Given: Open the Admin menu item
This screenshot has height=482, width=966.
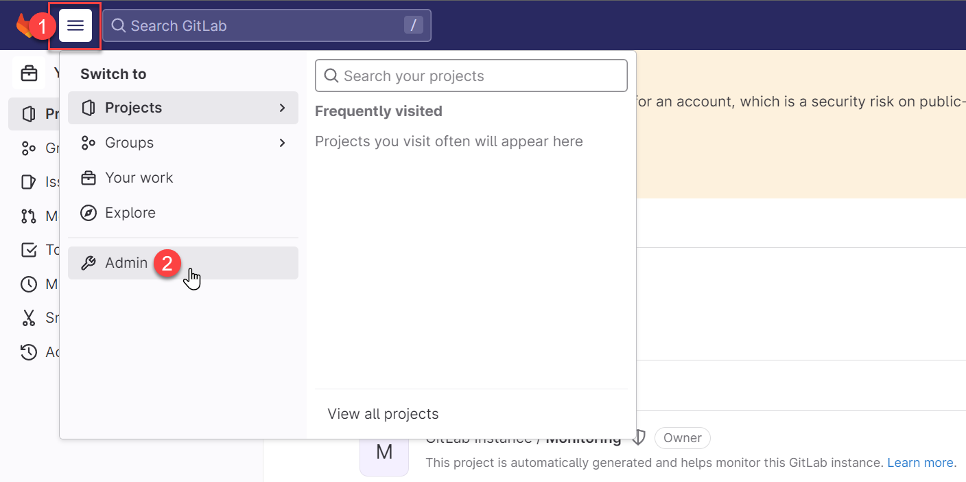Looking at the screenshot, I should (x=183, y=263).
